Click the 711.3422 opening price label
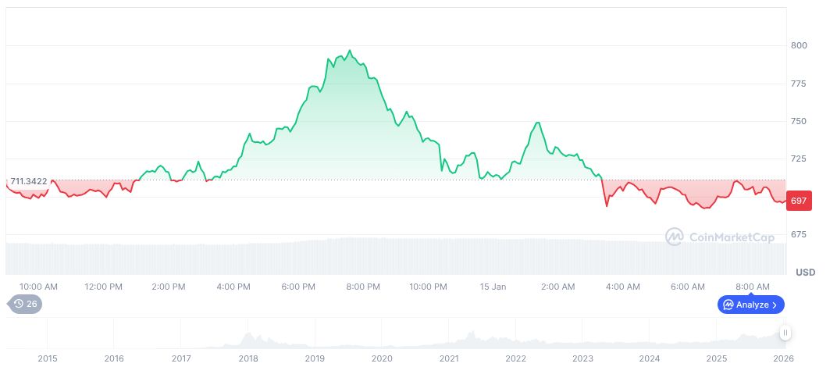The image size is (837, 367). tap(30, 181)
